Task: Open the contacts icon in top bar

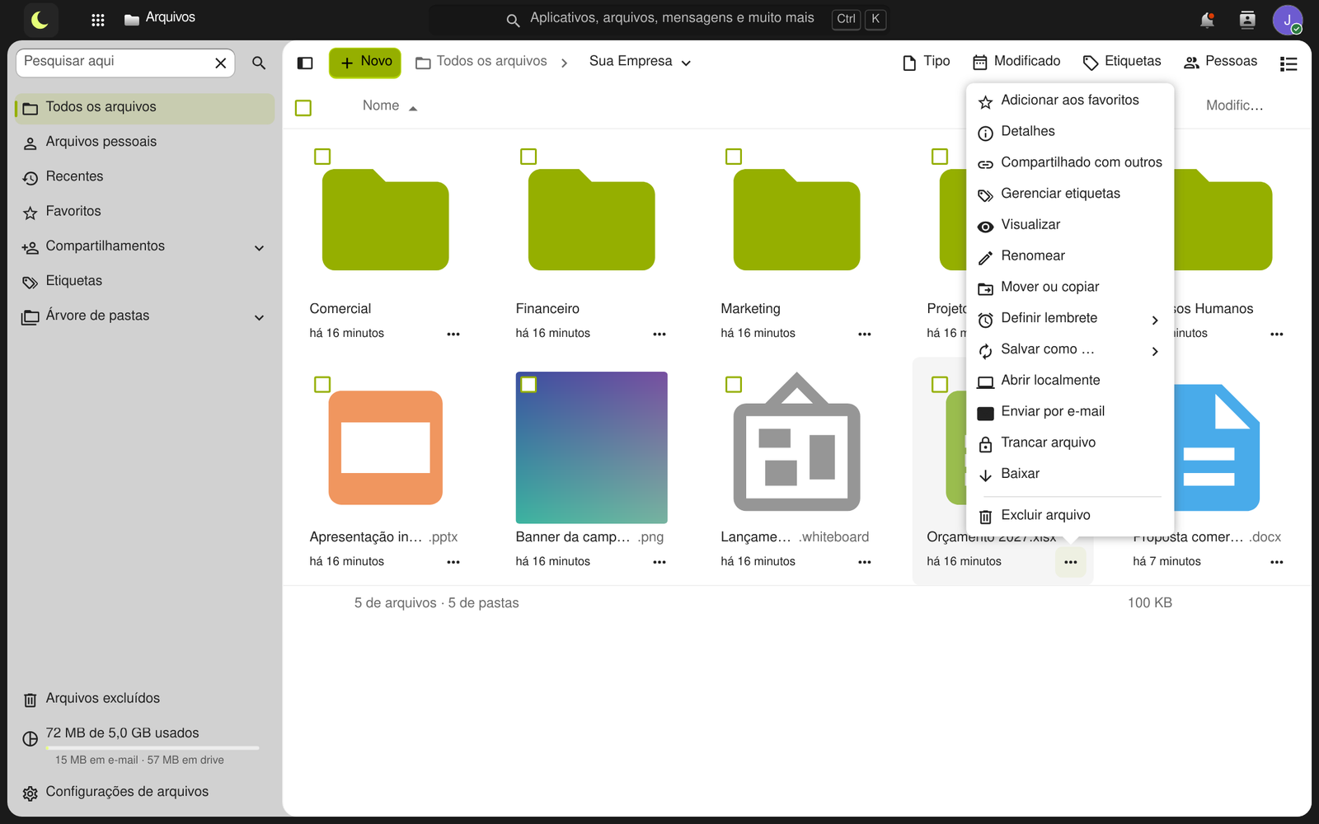Action: point(1247,19)
